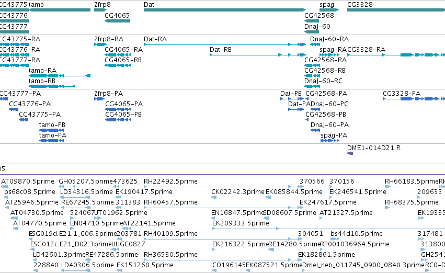Click the 'spag-PA' protein label

coord(334,135)
